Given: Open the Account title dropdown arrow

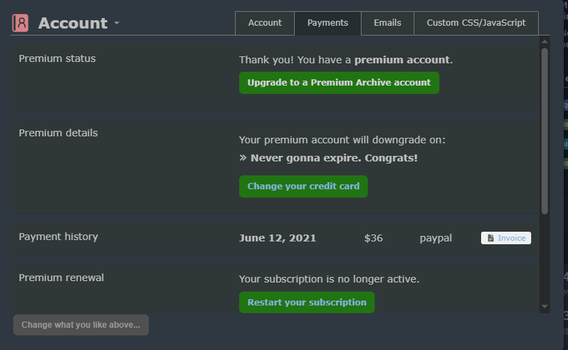Looking at the screenshot, I should coord(117,23).
